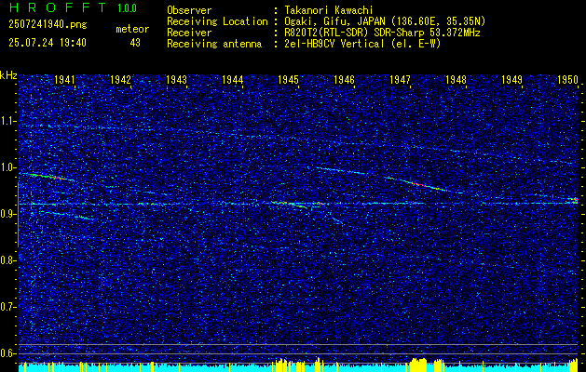
Task: Click time marker 1941
Action: (x=64, y=80)
